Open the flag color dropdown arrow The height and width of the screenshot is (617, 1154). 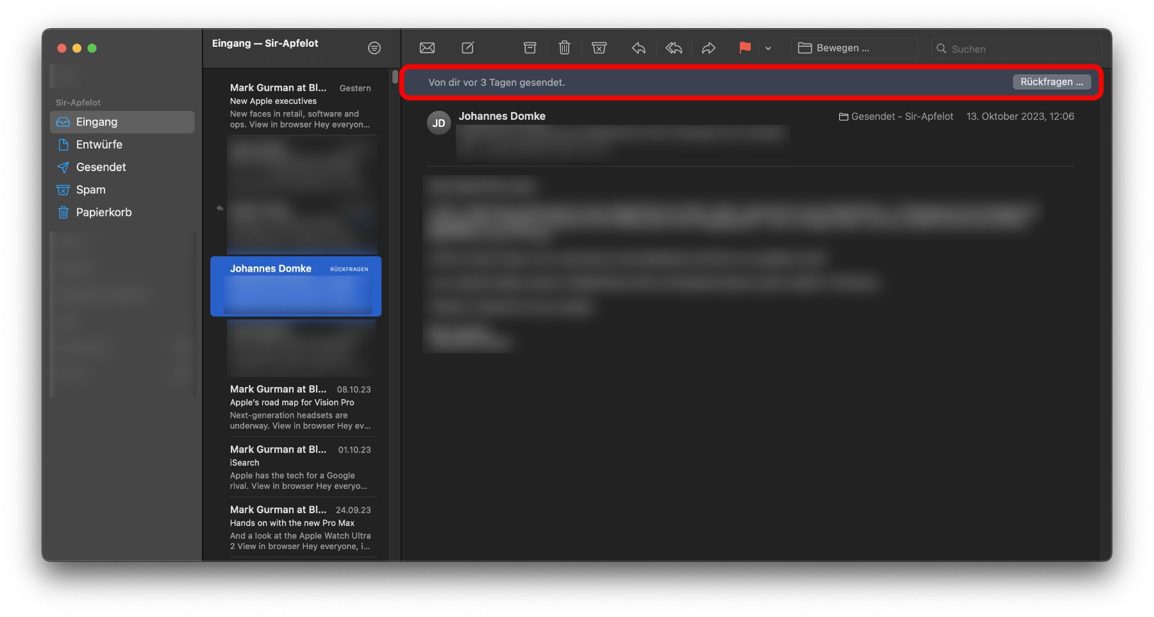coord(768,48)
